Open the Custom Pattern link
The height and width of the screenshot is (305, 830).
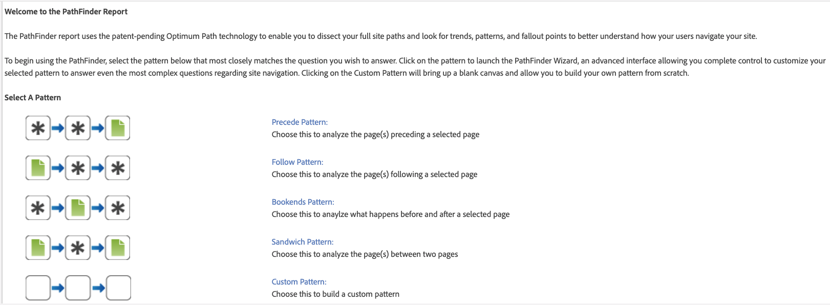[299, 282]
